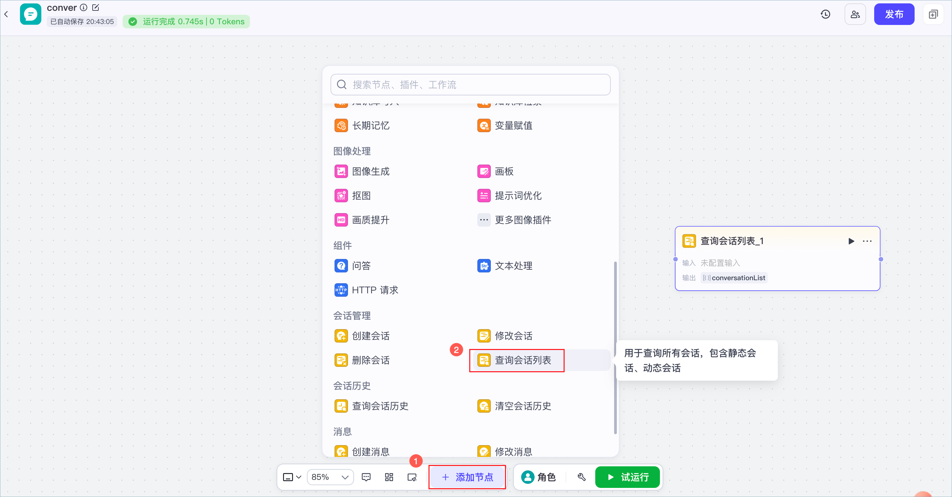Select the 提示词优化 node icon
This screenshot has height=497, width=952.
pyautogui.click(x=484, y=196)
